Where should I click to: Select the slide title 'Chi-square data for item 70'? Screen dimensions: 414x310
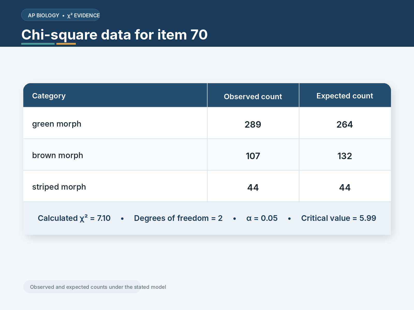point(114,35)
